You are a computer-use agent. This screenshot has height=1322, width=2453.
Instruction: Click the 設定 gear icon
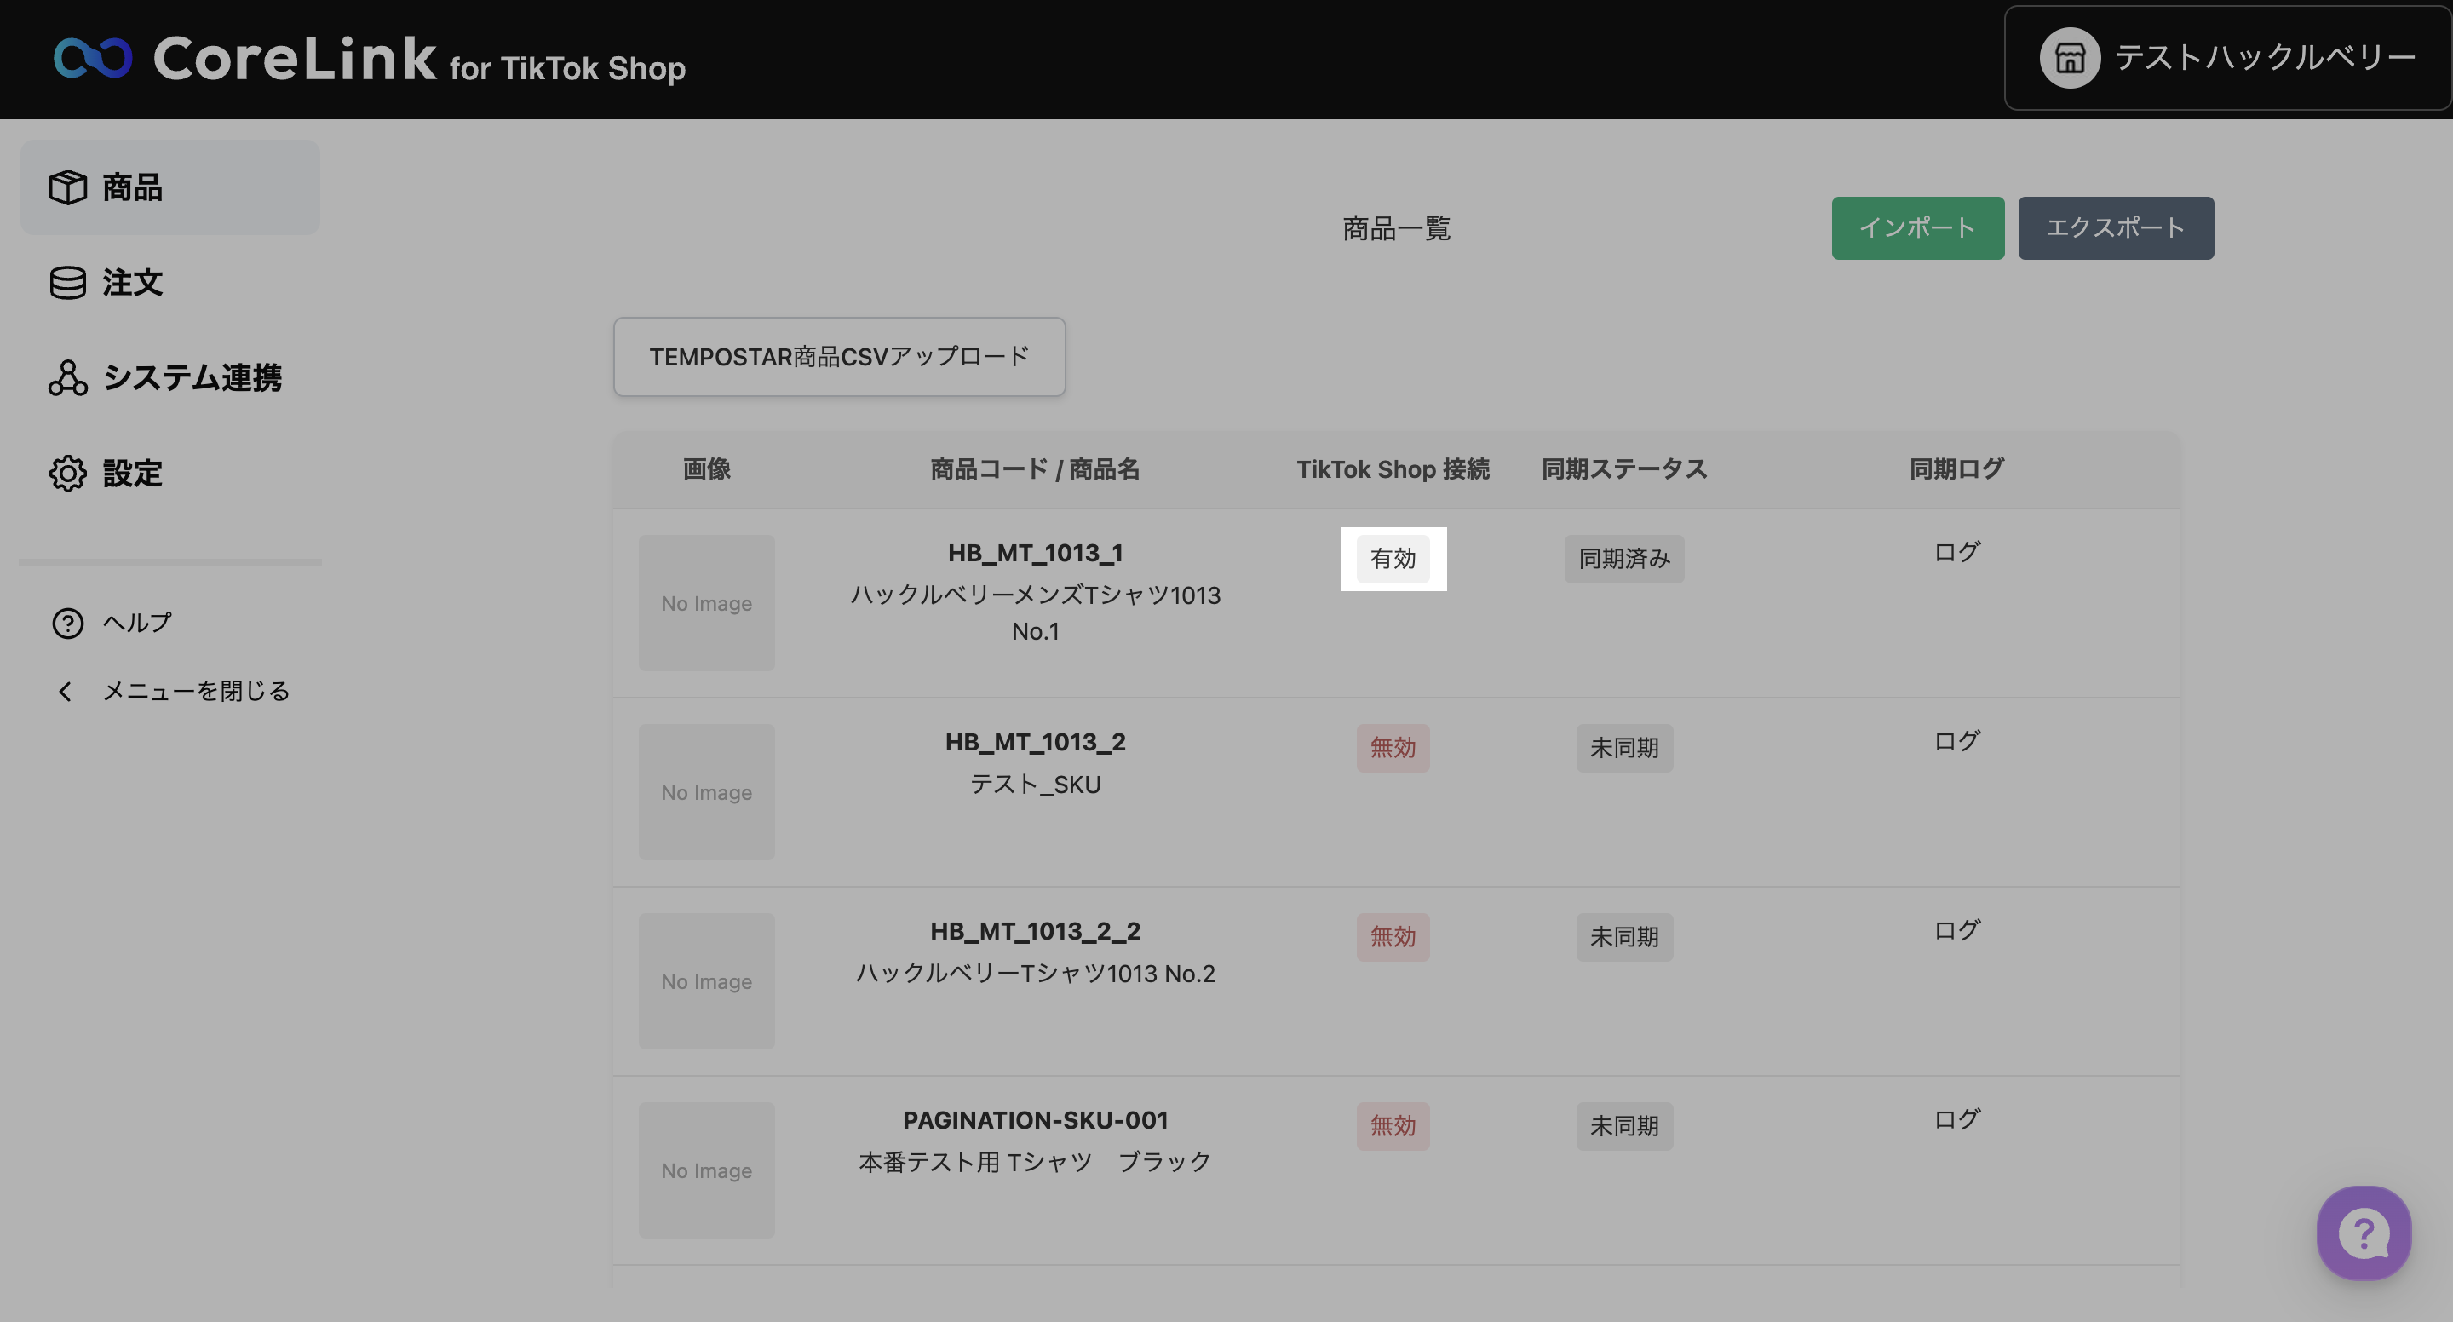click(x=67, y=473)
